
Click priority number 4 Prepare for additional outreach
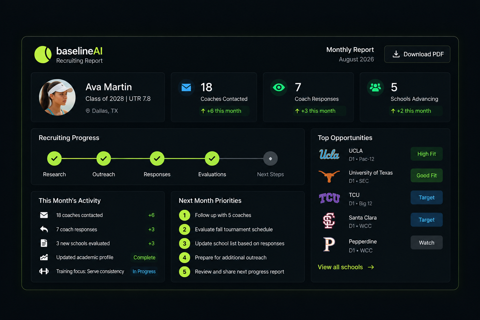(x=185, y=257)
